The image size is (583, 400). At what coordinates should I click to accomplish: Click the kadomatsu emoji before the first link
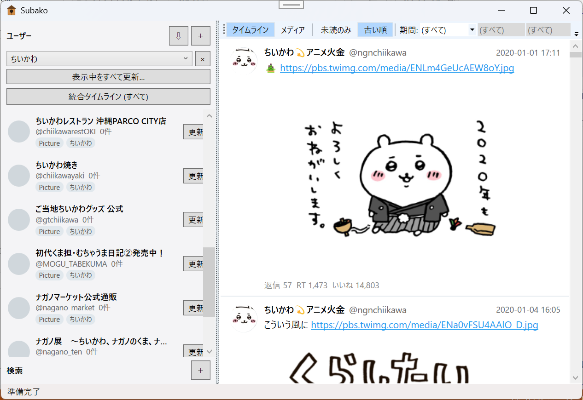coord(271,68)
